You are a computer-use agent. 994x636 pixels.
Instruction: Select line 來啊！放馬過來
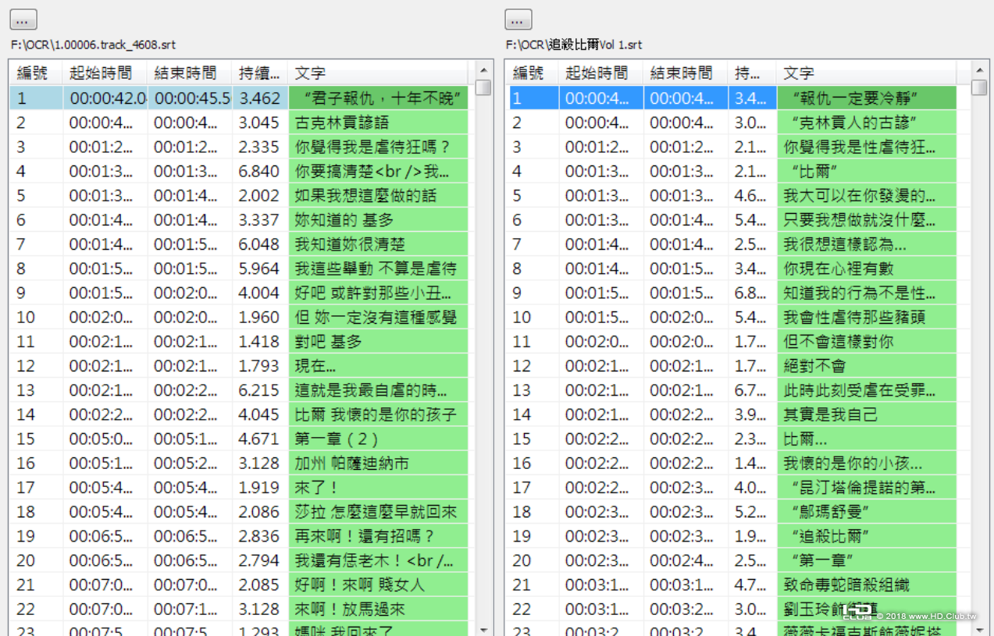[378, 609]
